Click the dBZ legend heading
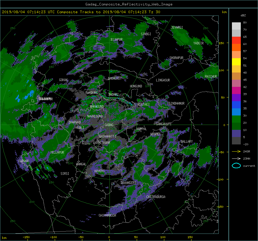 click(x=243, y=15)
